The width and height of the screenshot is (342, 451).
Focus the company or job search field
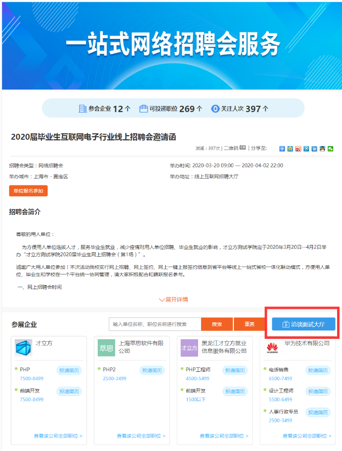click(155, 324)
